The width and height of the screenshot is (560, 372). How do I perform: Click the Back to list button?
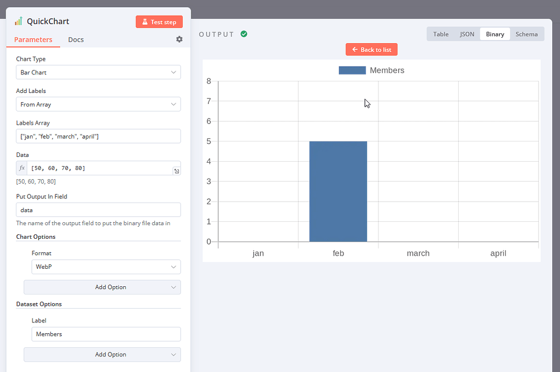click(x=371, y=49)
